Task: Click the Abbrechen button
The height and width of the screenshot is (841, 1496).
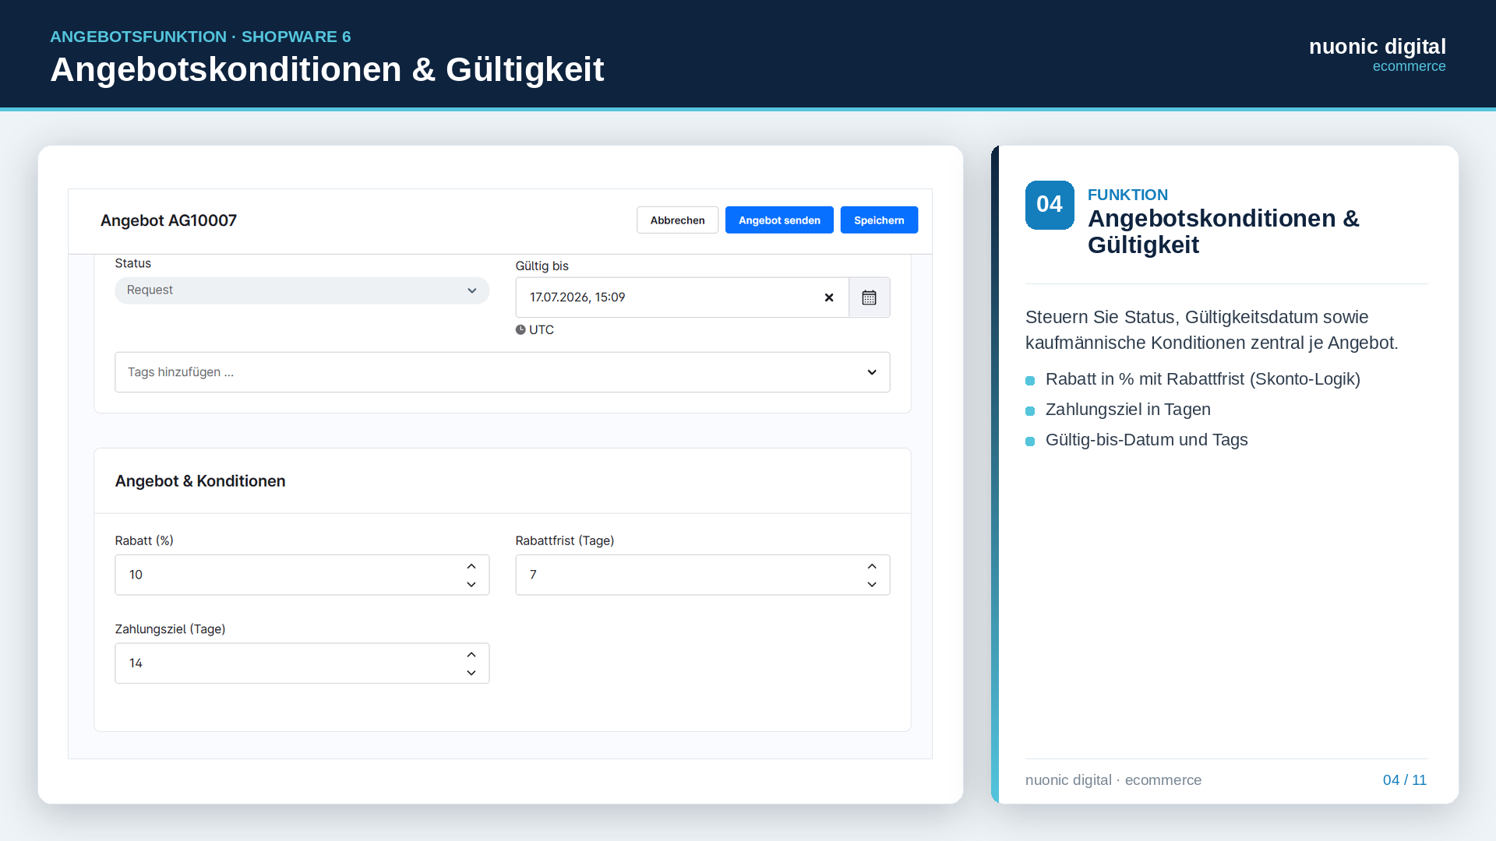Action: (x=677, y=220)
